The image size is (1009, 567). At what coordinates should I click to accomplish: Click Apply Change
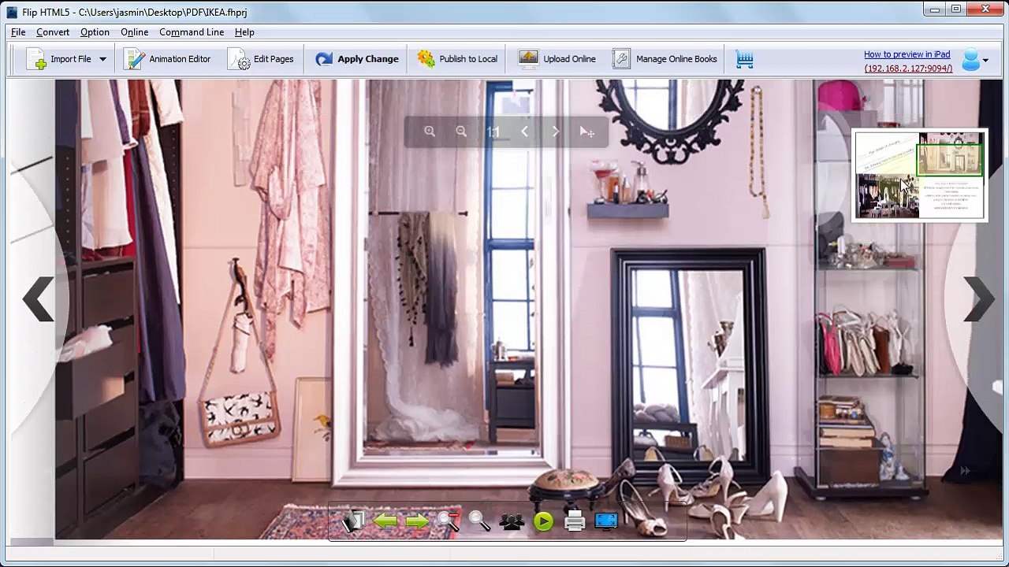pos(357,59)
